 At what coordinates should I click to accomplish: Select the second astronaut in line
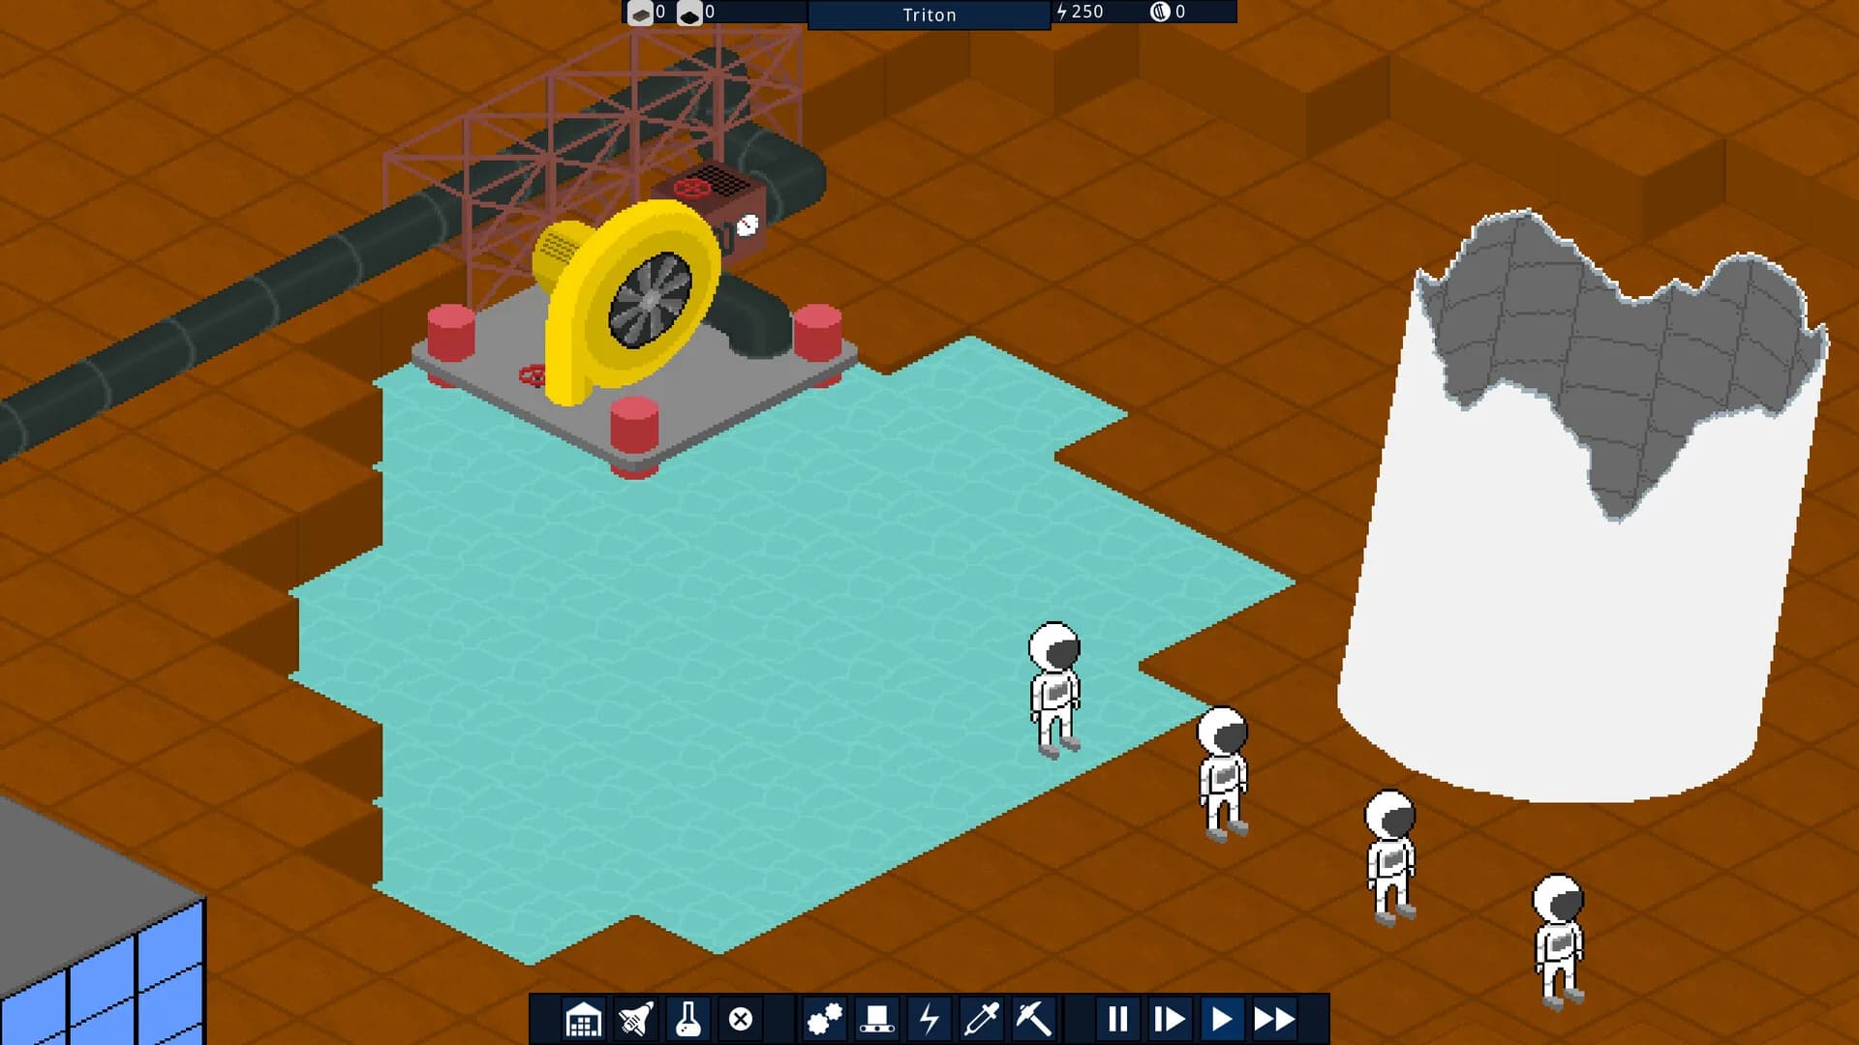(x=1223, y=773)
